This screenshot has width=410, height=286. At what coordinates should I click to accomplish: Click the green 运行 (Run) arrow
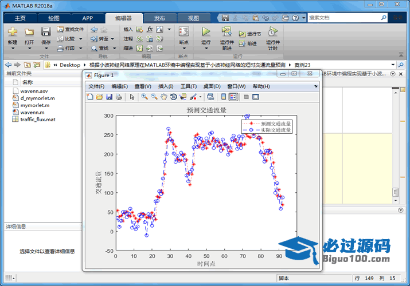point(206,31)
